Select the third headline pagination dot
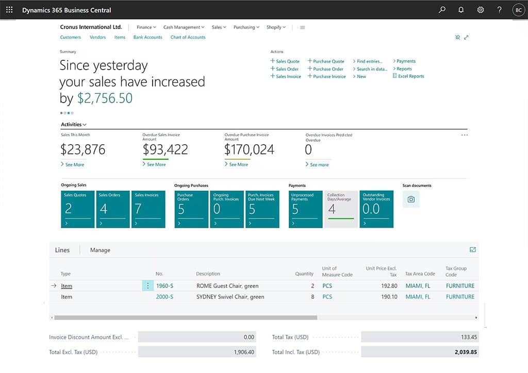 tap(69, 113)
